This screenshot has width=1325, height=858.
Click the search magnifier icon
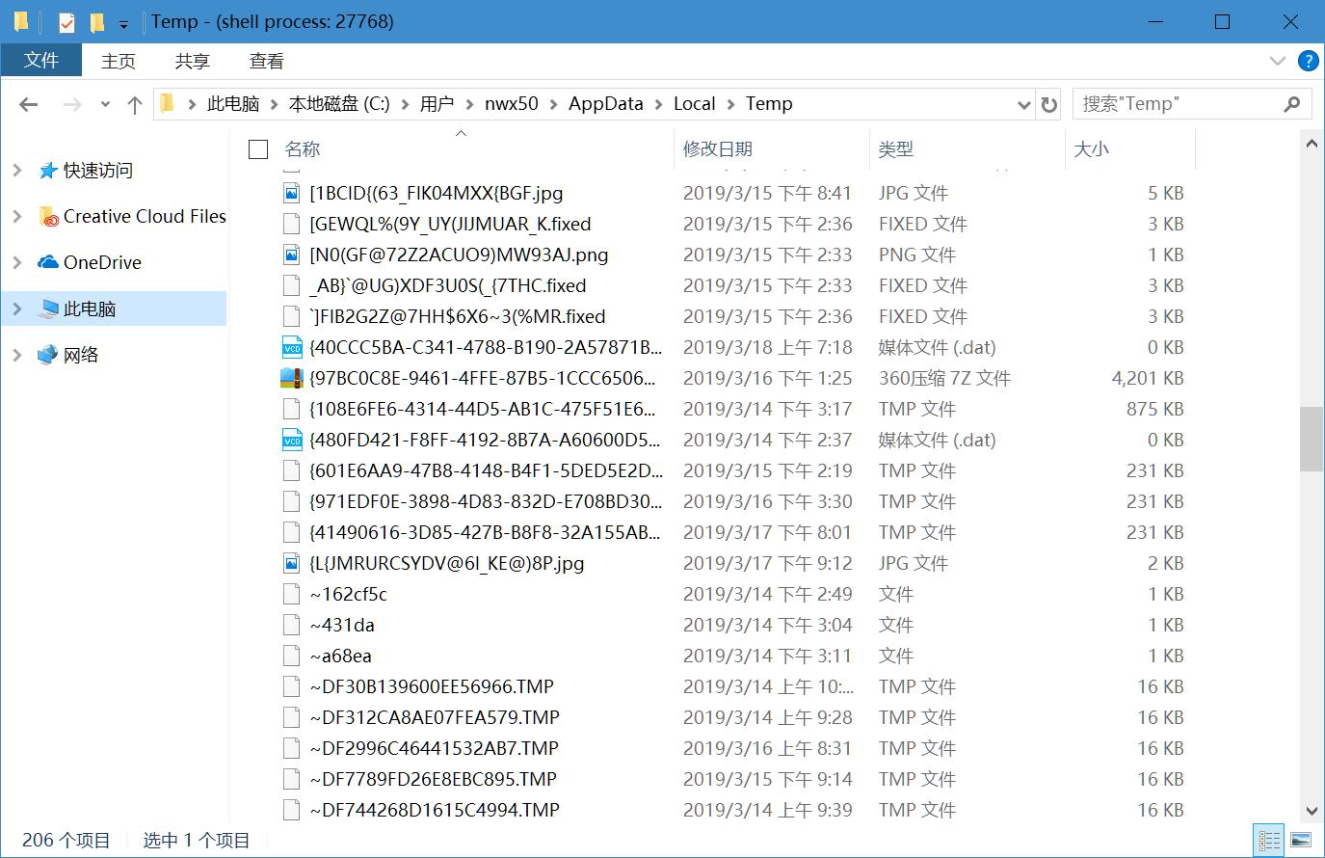pyautogui.click(x=1292, y=104)
